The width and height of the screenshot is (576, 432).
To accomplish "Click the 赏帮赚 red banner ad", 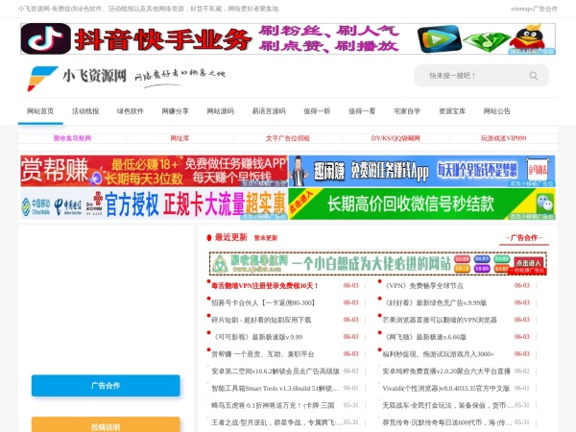I will (155, 171).
